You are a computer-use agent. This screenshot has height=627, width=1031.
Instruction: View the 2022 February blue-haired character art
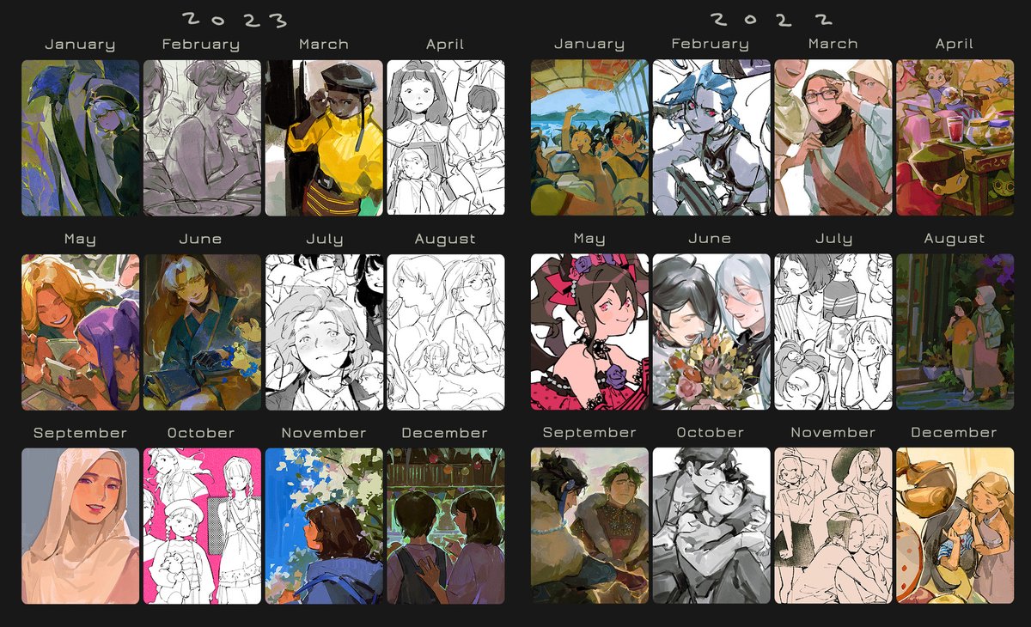tap(711, 137)
